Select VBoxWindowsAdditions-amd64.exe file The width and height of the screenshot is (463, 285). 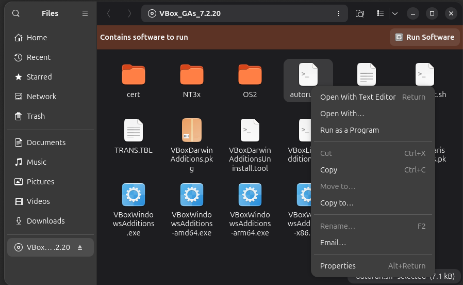192,210
